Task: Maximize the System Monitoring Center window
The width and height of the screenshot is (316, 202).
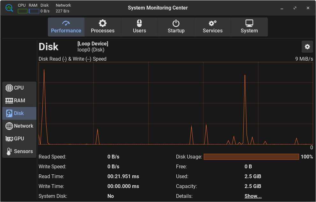Action: [x=295, y=8]
